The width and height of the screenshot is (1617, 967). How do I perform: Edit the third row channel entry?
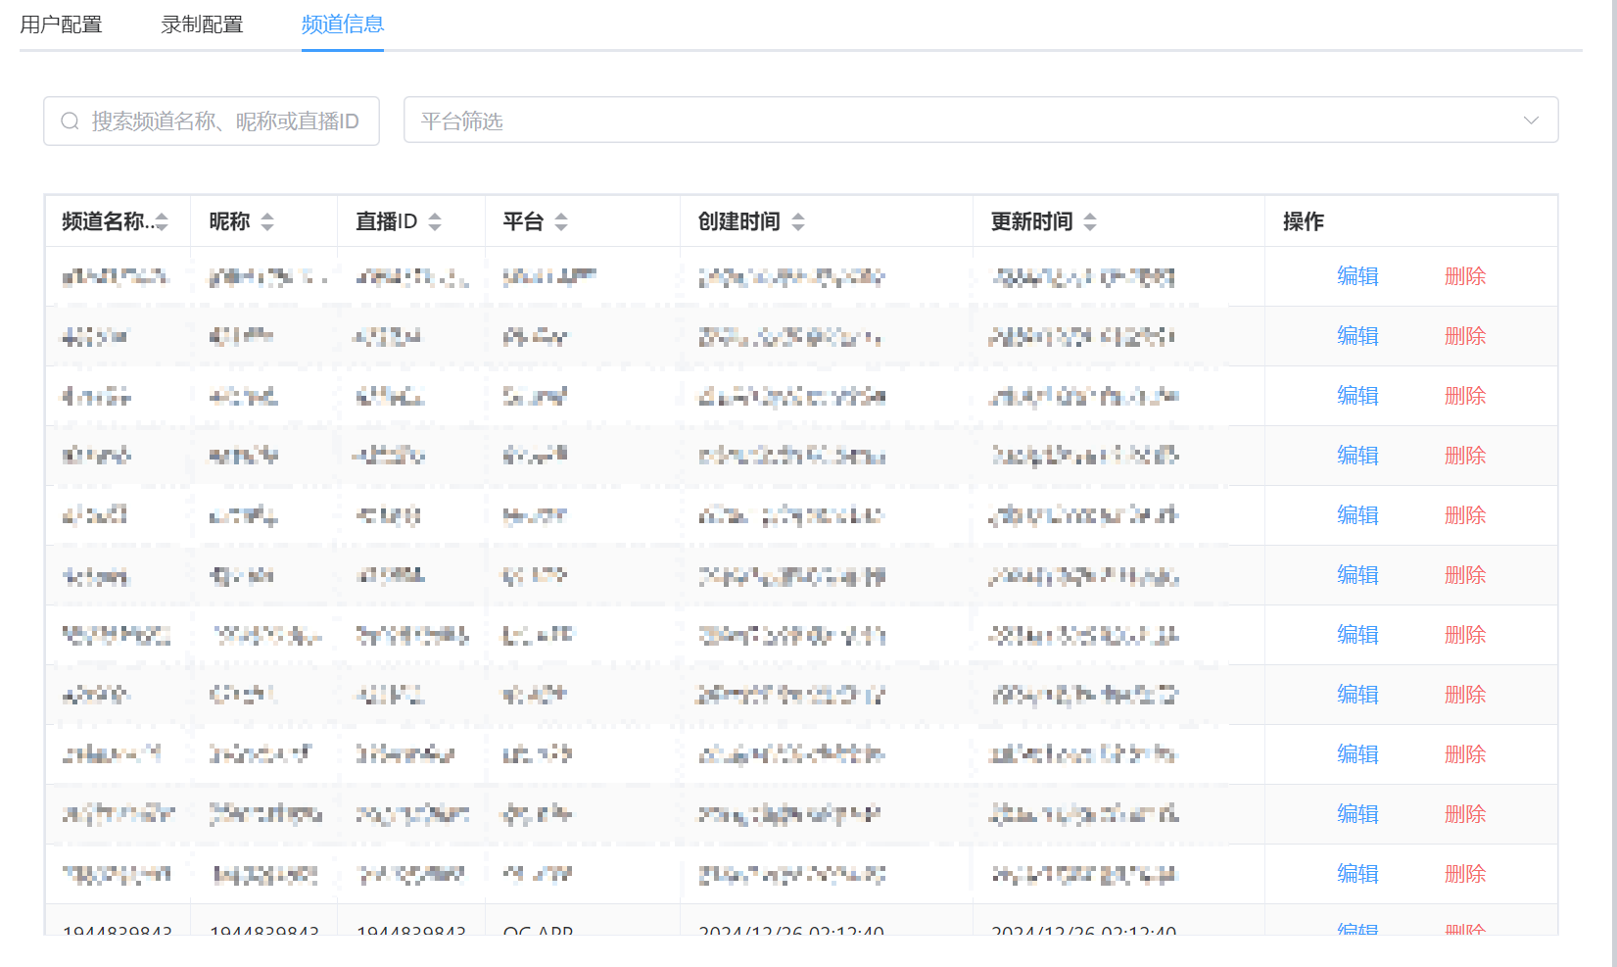[x=1357, y=396]
